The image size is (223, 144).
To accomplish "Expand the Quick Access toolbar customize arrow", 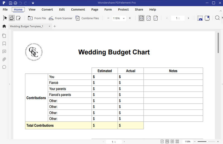I will click(33, 3).
